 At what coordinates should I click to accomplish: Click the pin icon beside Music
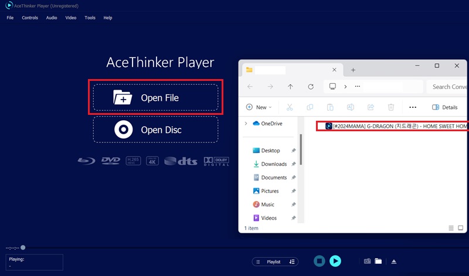point(294,205)
